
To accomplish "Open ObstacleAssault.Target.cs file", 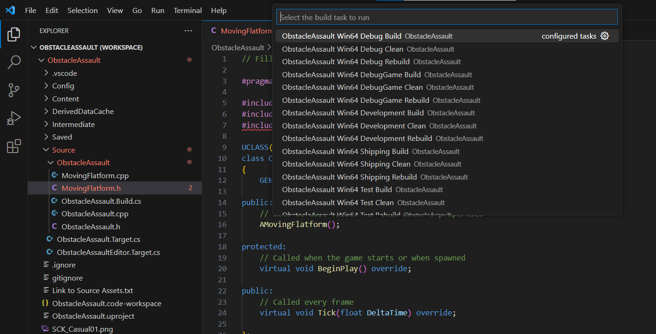I will point(115,239).
